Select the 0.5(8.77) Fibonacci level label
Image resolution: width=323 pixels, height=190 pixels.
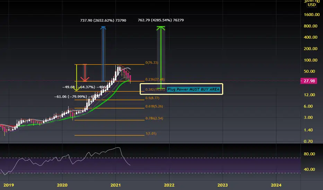[152, 98]
